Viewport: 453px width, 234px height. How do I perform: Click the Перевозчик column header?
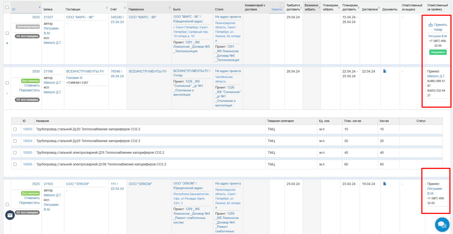136,9
